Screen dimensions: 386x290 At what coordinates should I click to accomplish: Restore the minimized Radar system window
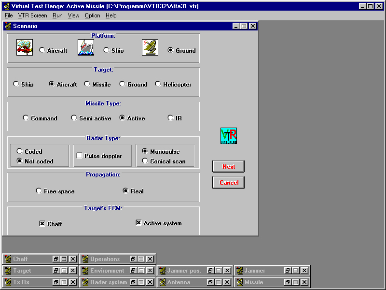tap(133, 282)
